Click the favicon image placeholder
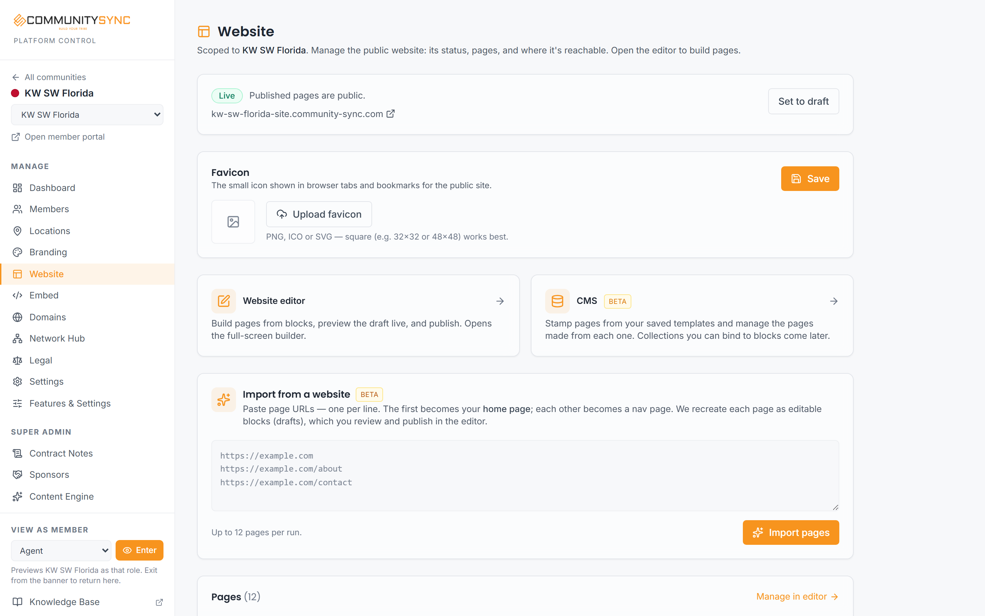Image resolution: width=985 pixels, height=616 pixels. 233,222
